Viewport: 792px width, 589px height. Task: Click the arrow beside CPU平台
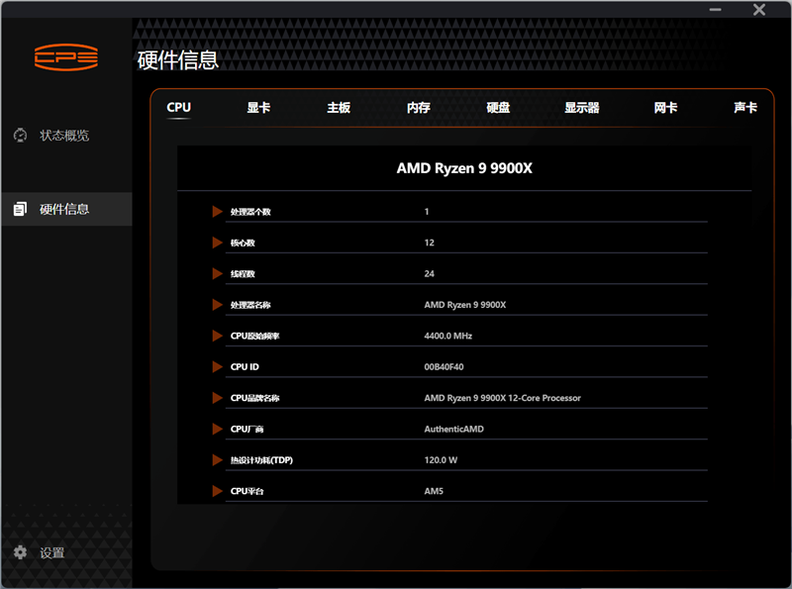pyautogui.click(x=217, y=491)
